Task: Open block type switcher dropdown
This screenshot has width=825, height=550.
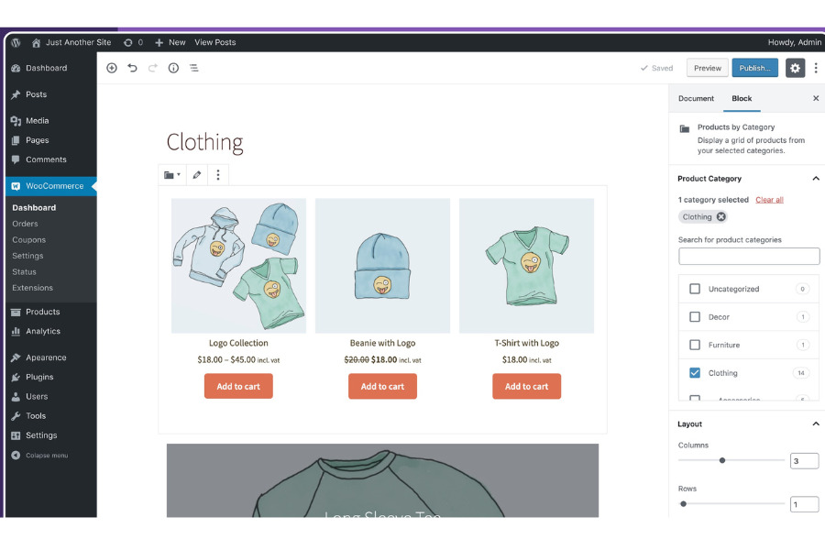Action: [172, 174]
